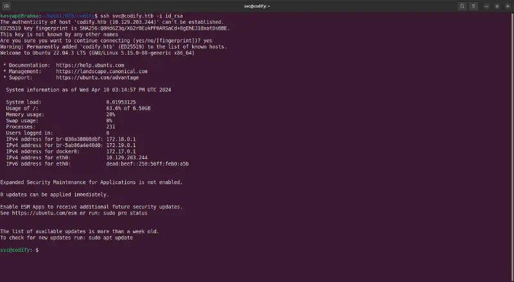
Task: Click the System load value 0.01953125
Action: [121, 102]
